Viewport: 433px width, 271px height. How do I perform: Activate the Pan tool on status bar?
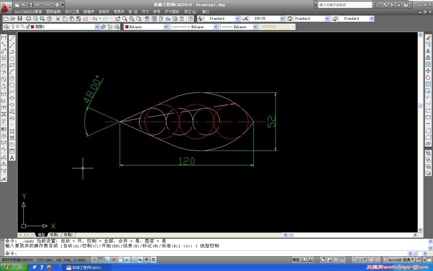(322, 260)
